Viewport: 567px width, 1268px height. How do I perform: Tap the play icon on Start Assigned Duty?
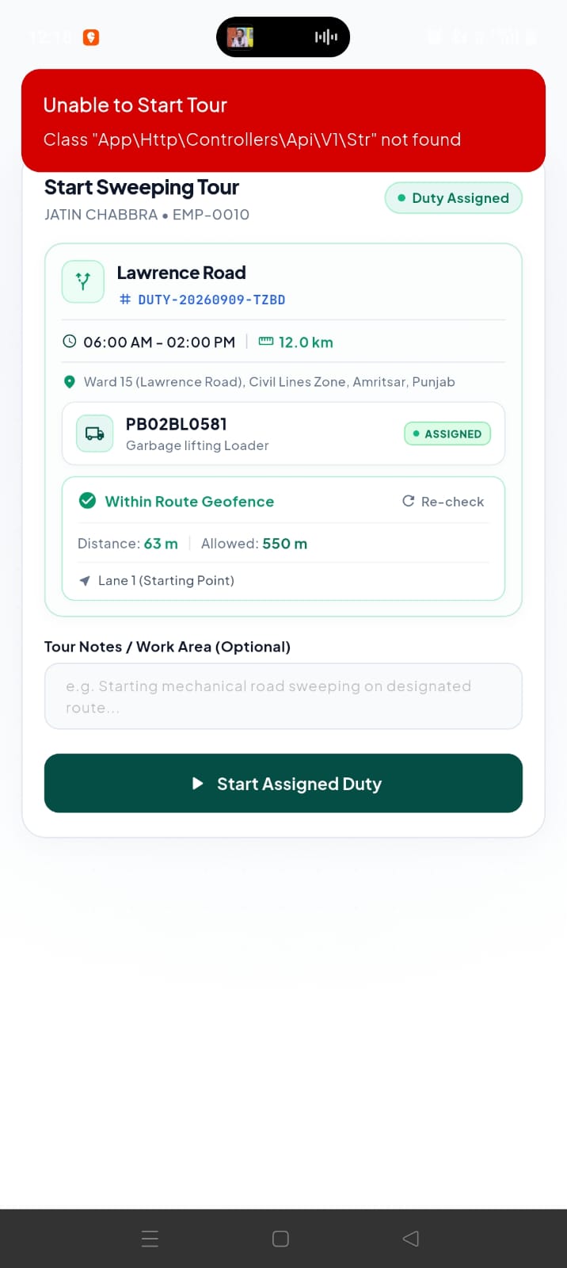[198, 784]
